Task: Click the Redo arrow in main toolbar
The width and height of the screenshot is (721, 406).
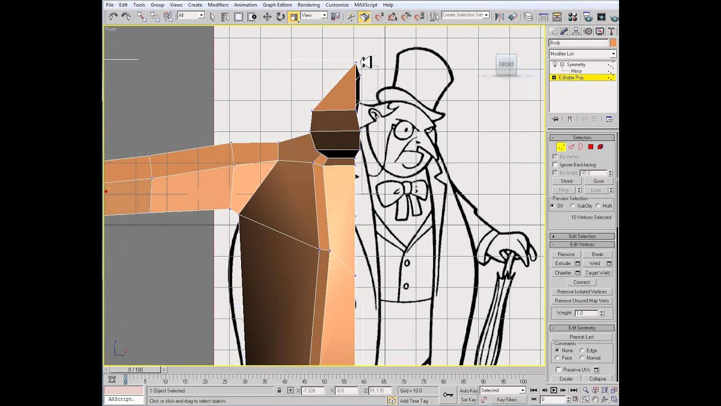Action: pos(126,17)
